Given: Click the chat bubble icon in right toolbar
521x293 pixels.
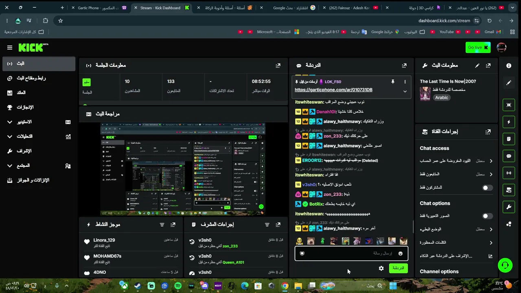Looking at the screenshot, I should point(509,156).
